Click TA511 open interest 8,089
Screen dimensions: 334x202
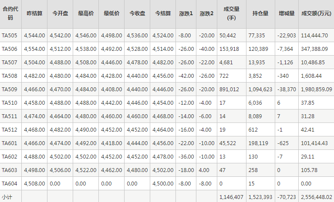pos(255,116)
